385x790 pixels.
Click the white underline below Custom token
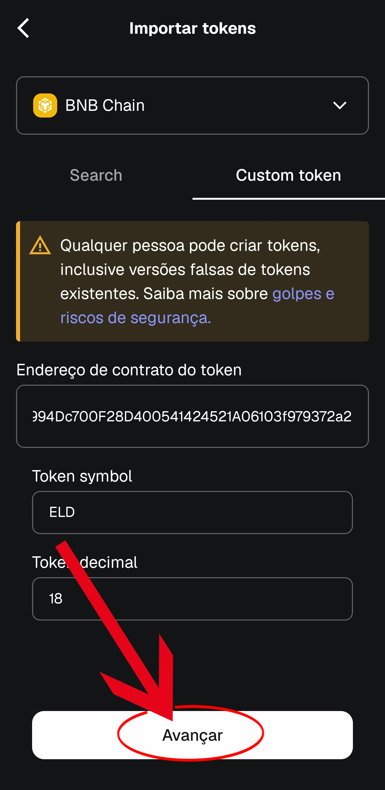click(288, 199)
